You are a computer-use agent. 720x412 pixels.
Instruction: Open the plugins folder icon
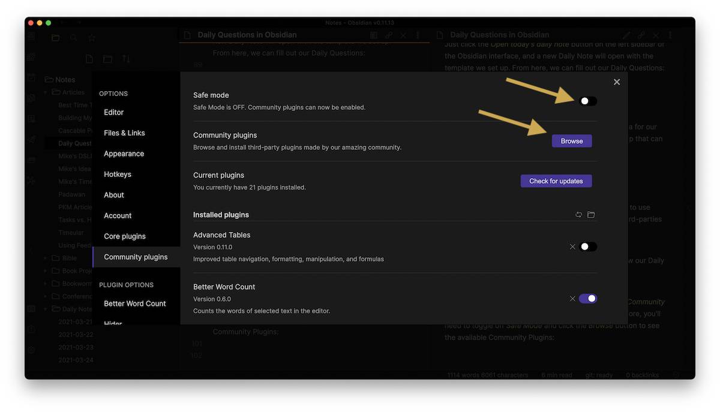(591, 215)
